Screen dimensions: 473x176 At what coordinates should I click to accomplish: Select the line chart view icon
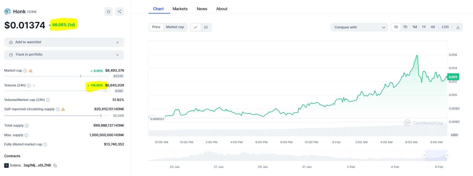pos(196,27)
